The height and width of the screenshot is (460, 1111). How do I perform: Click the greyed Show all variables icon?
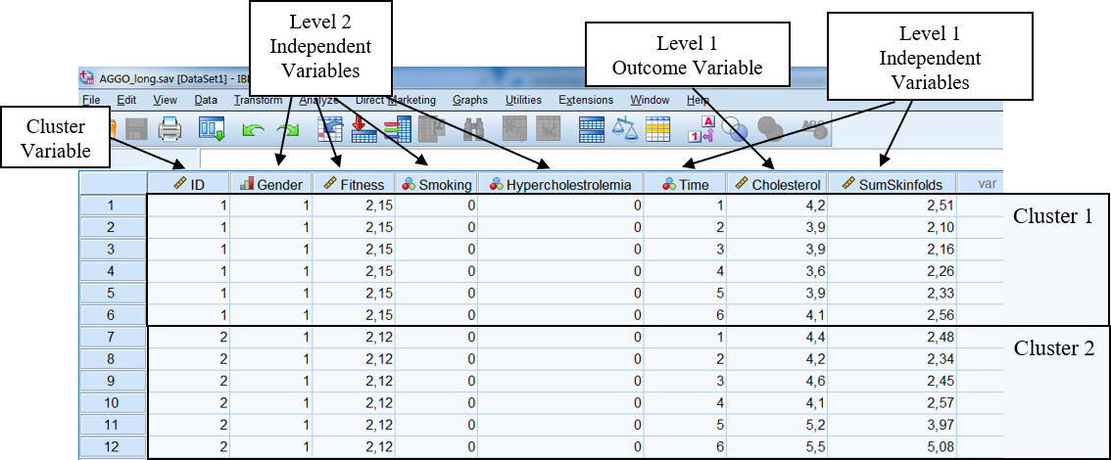[769, 129]
